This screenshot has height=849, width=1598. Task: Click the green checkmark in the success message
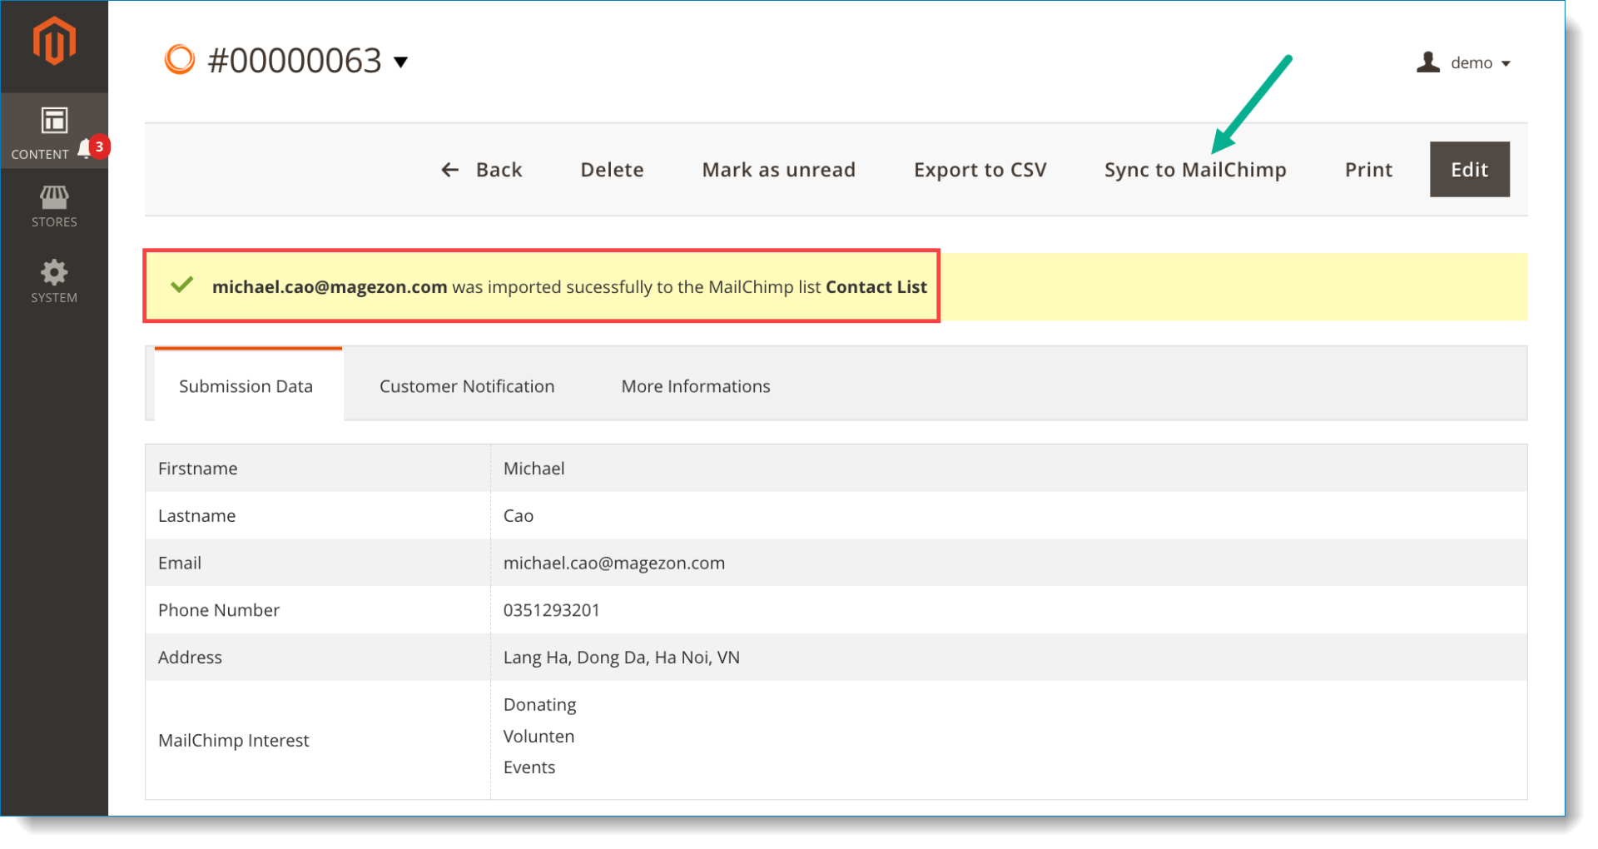pyautogui.click(x=183, y=285)
